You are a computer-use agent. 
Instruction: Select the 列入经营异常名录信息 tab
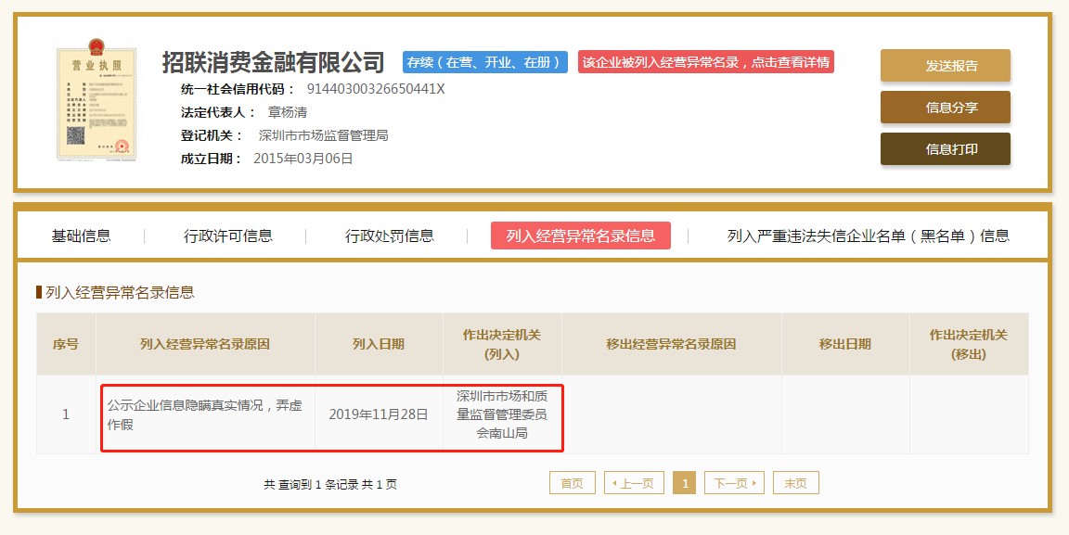coord(581,236)
